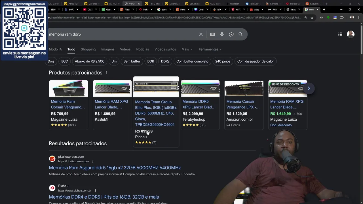This screenshot has height=204, width=363.
Task: Click the page's vertical scrollbar
Action: click(361, 40)
